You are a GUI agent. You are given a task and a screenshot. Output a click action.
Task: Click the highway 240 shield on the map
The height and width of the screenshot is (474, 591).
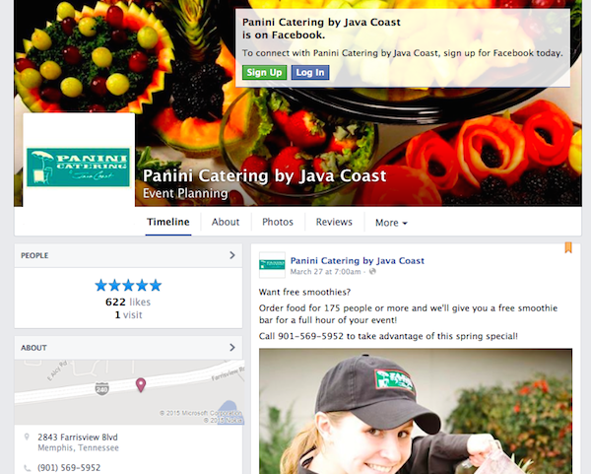pos(101,389)
